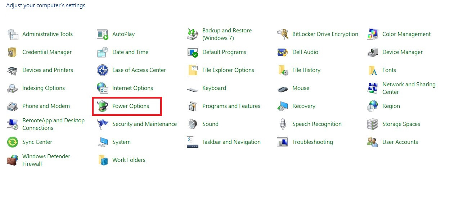
Task: Click the Mouse icon
Action: coord(283,88)
